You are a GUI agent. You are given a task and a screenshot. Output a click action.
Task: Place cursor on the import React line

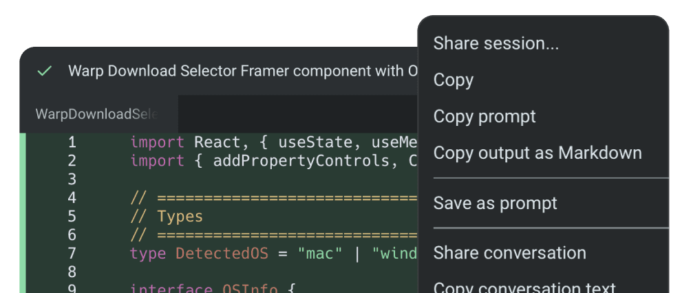pos(274,142)
